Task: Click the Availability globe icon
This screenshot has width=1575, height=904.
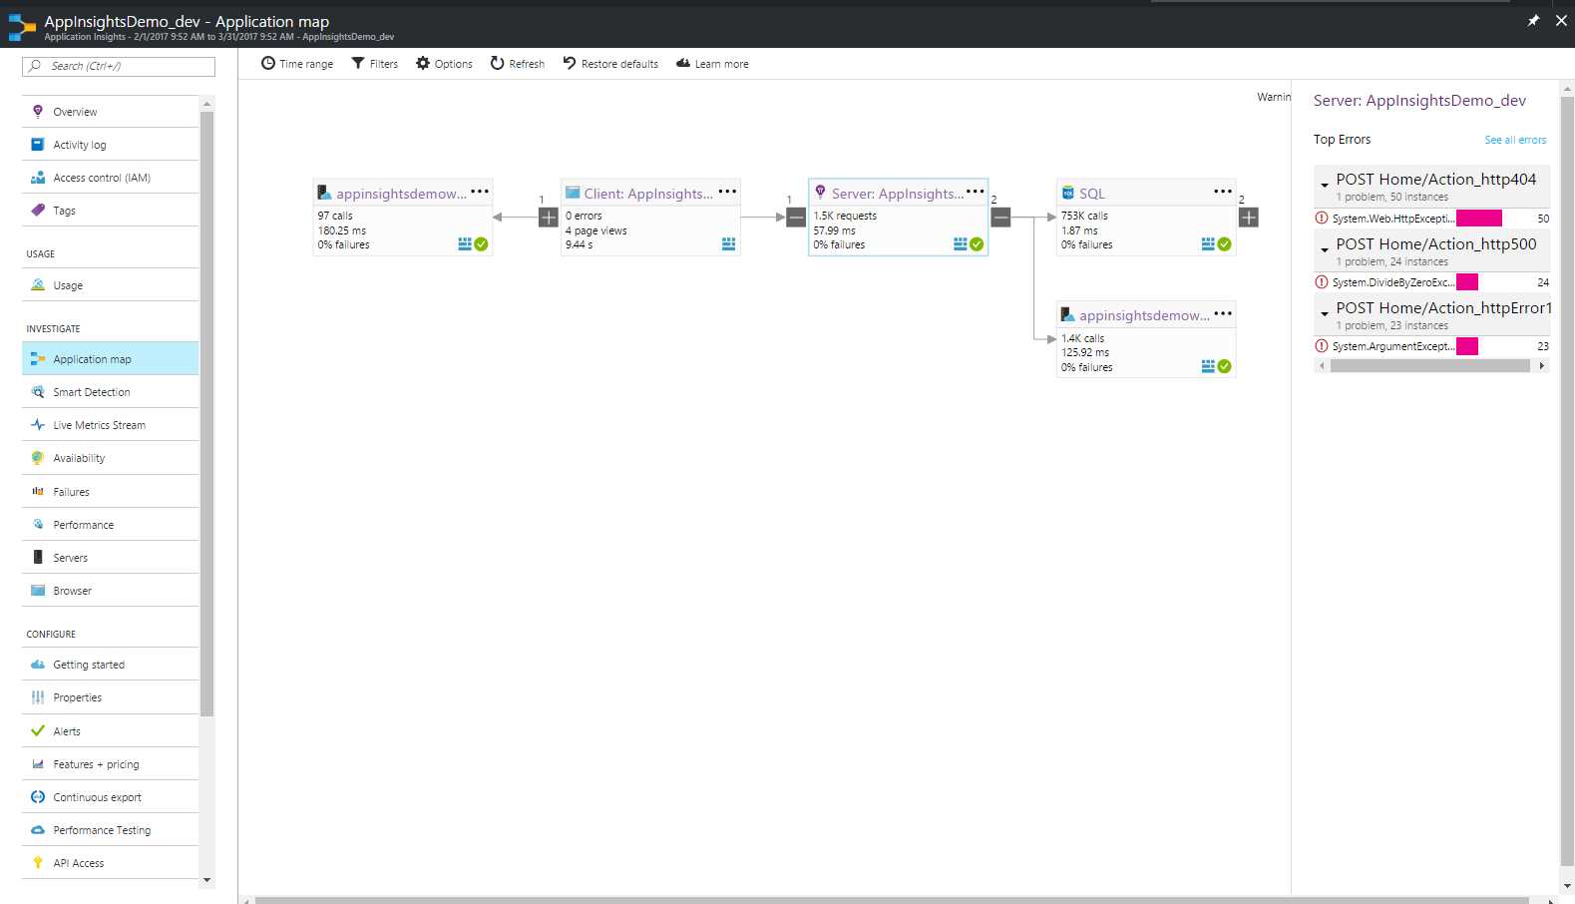Action: point(38,458)
